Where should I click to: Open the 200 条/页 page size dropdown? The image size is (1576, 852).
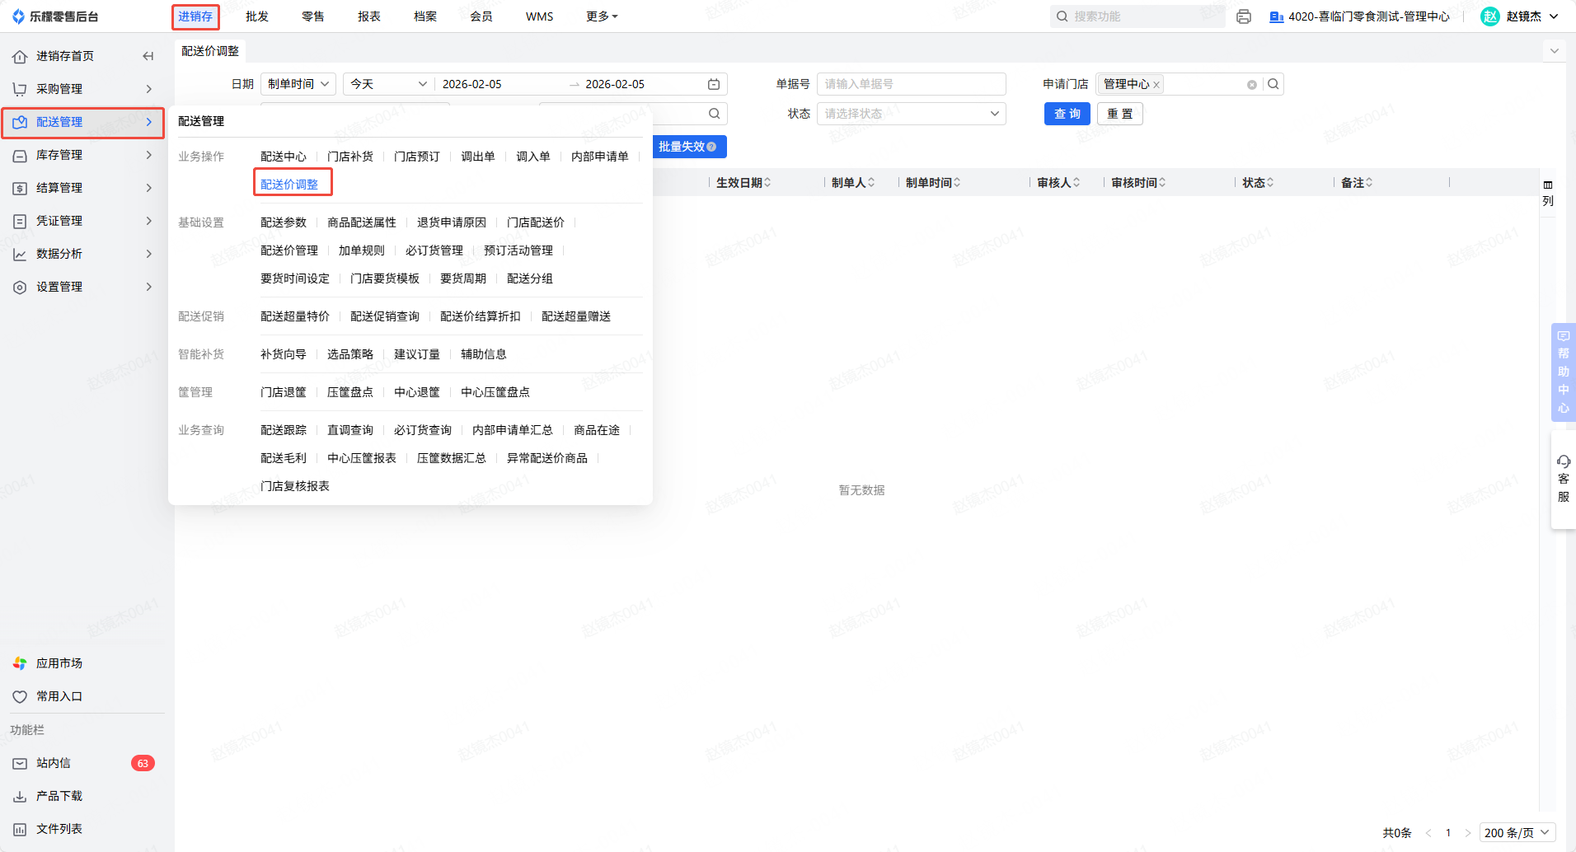tap(1517, 833)
